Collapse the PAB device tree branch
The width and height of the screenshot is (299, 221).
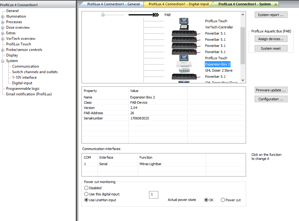103,15
